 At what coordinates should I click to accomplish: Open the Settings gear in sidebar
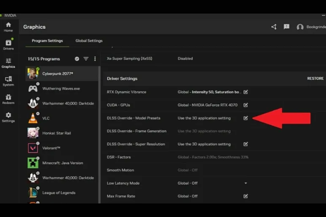point(8,117)
